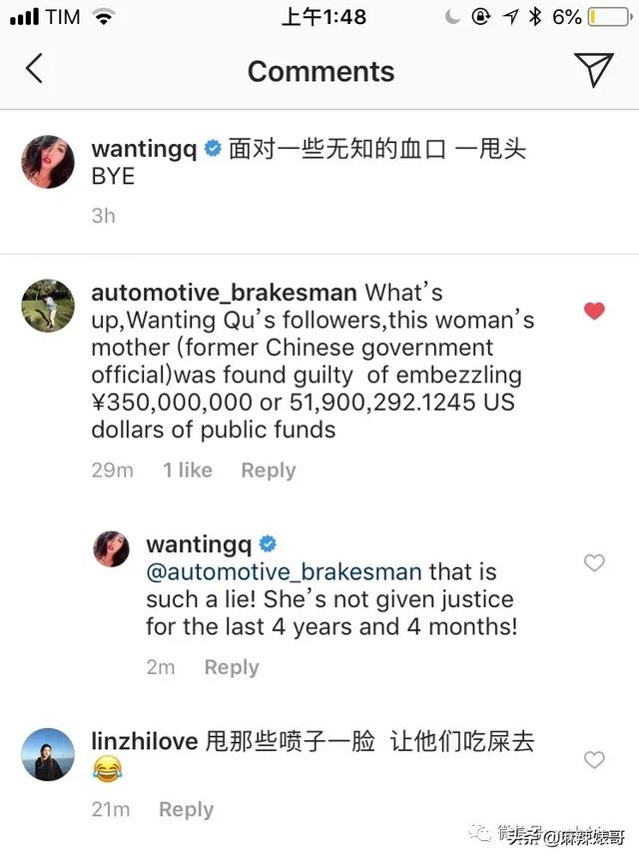Tap wantingq's small avatar in reply
Viewport: 639px width, 860px height.
(x=111, y=549)
